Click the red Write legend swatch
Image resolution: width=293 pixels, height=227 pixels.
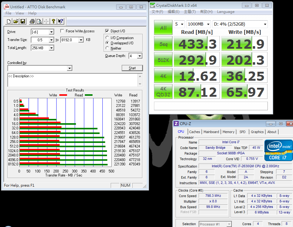coord(63,95)
